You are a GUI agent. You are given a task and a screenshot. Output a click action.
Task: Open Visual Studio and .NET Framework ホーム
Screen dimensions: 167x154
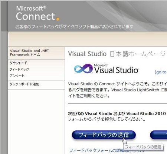[29, 53]
